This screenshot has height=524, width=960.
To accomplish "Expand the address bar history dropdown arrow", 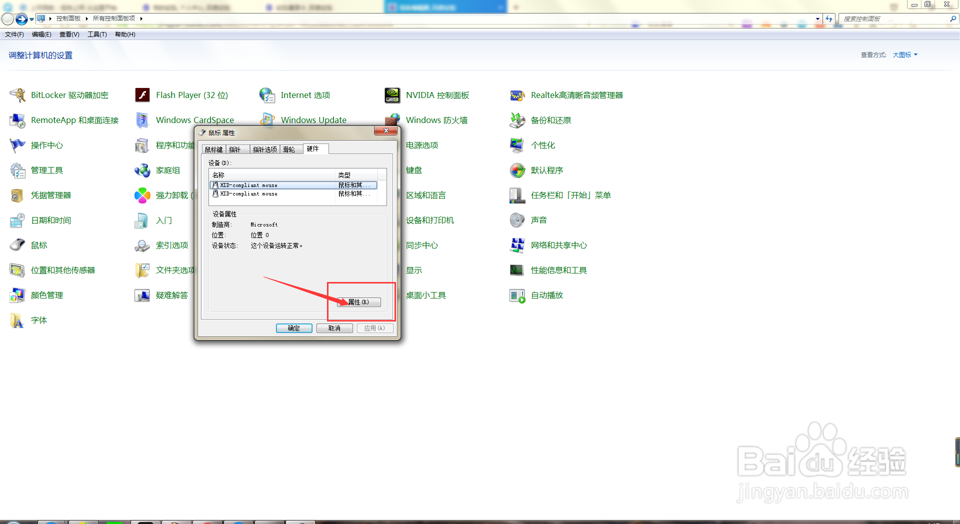I will coord(817,18).
